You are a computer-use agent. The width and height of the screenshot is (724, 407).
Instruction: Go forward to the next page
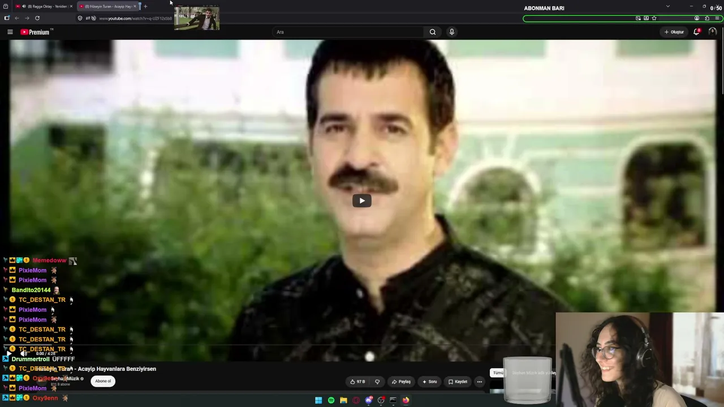(x=27, y=18)
